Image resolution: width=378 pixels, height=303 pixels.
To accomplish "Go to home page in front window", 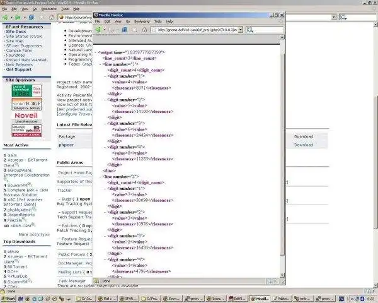I will click(x=144, y=30).
